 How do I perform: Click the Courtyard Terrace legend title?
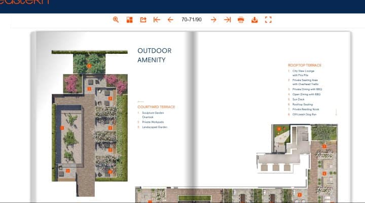(156, 107)
